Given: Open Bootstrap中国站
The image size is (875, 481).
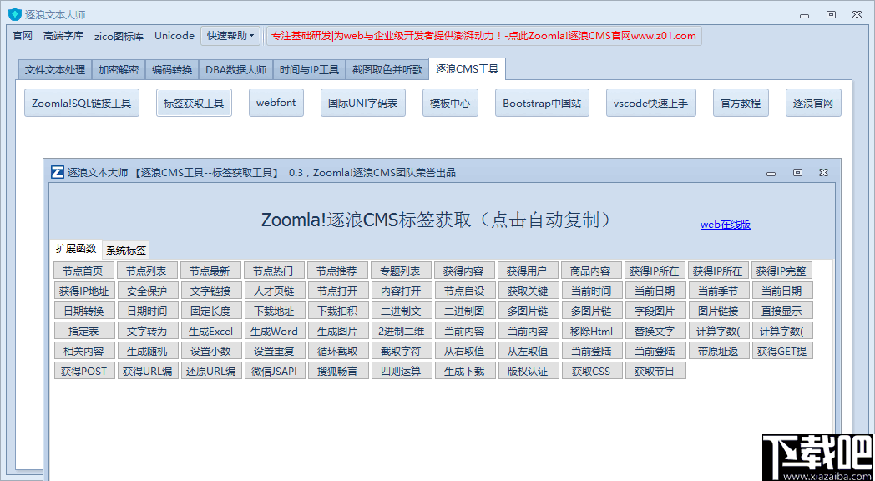Looking at the screenshot, I should click(542, 103).
